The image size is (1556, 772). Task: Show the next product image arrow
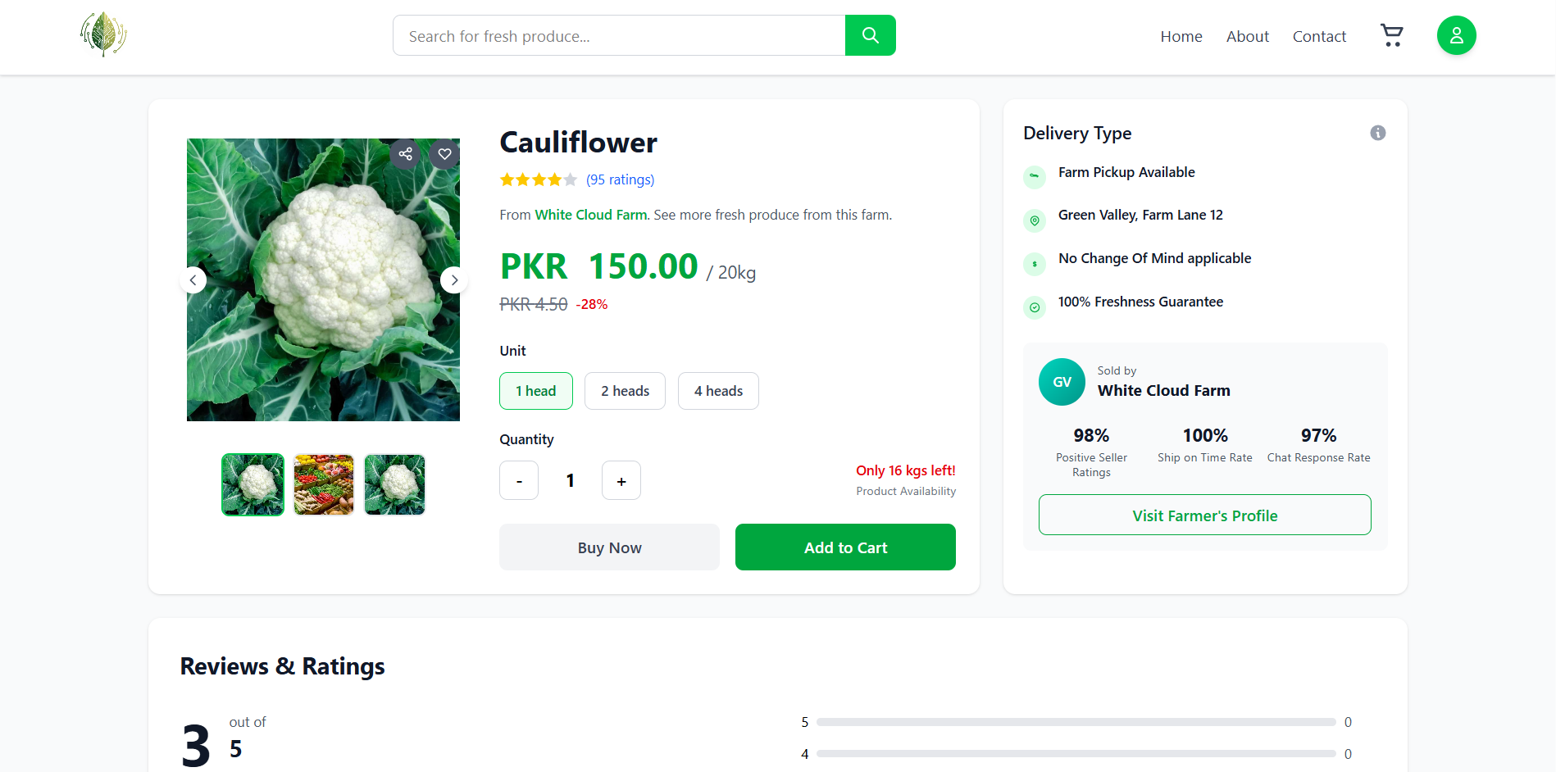coord(454,280)
